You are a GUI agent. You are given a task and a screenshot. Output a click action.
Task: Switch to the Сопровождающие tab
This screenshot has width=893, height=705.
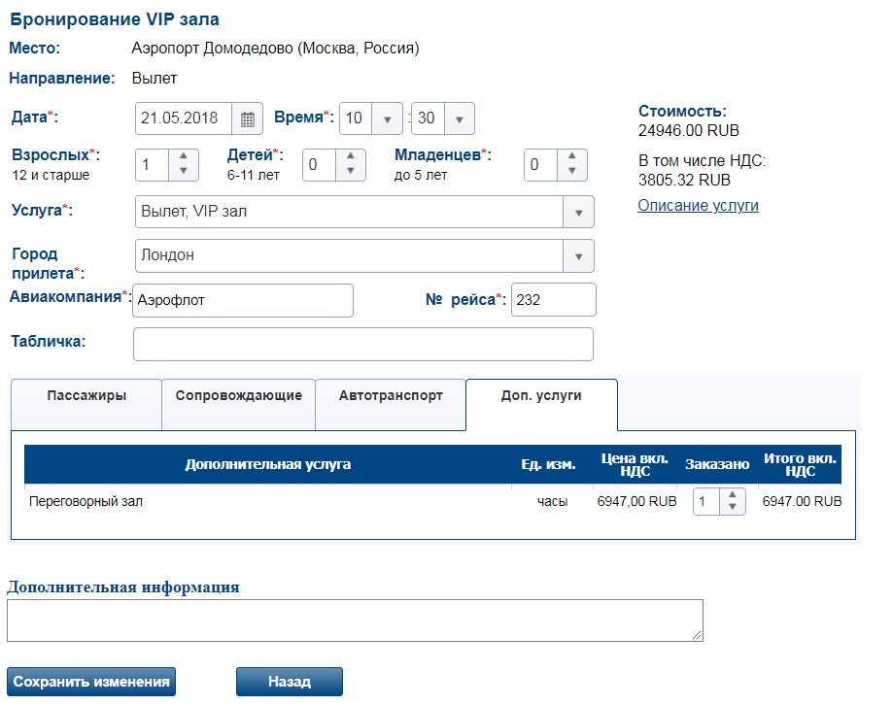(x=238, y=396)
